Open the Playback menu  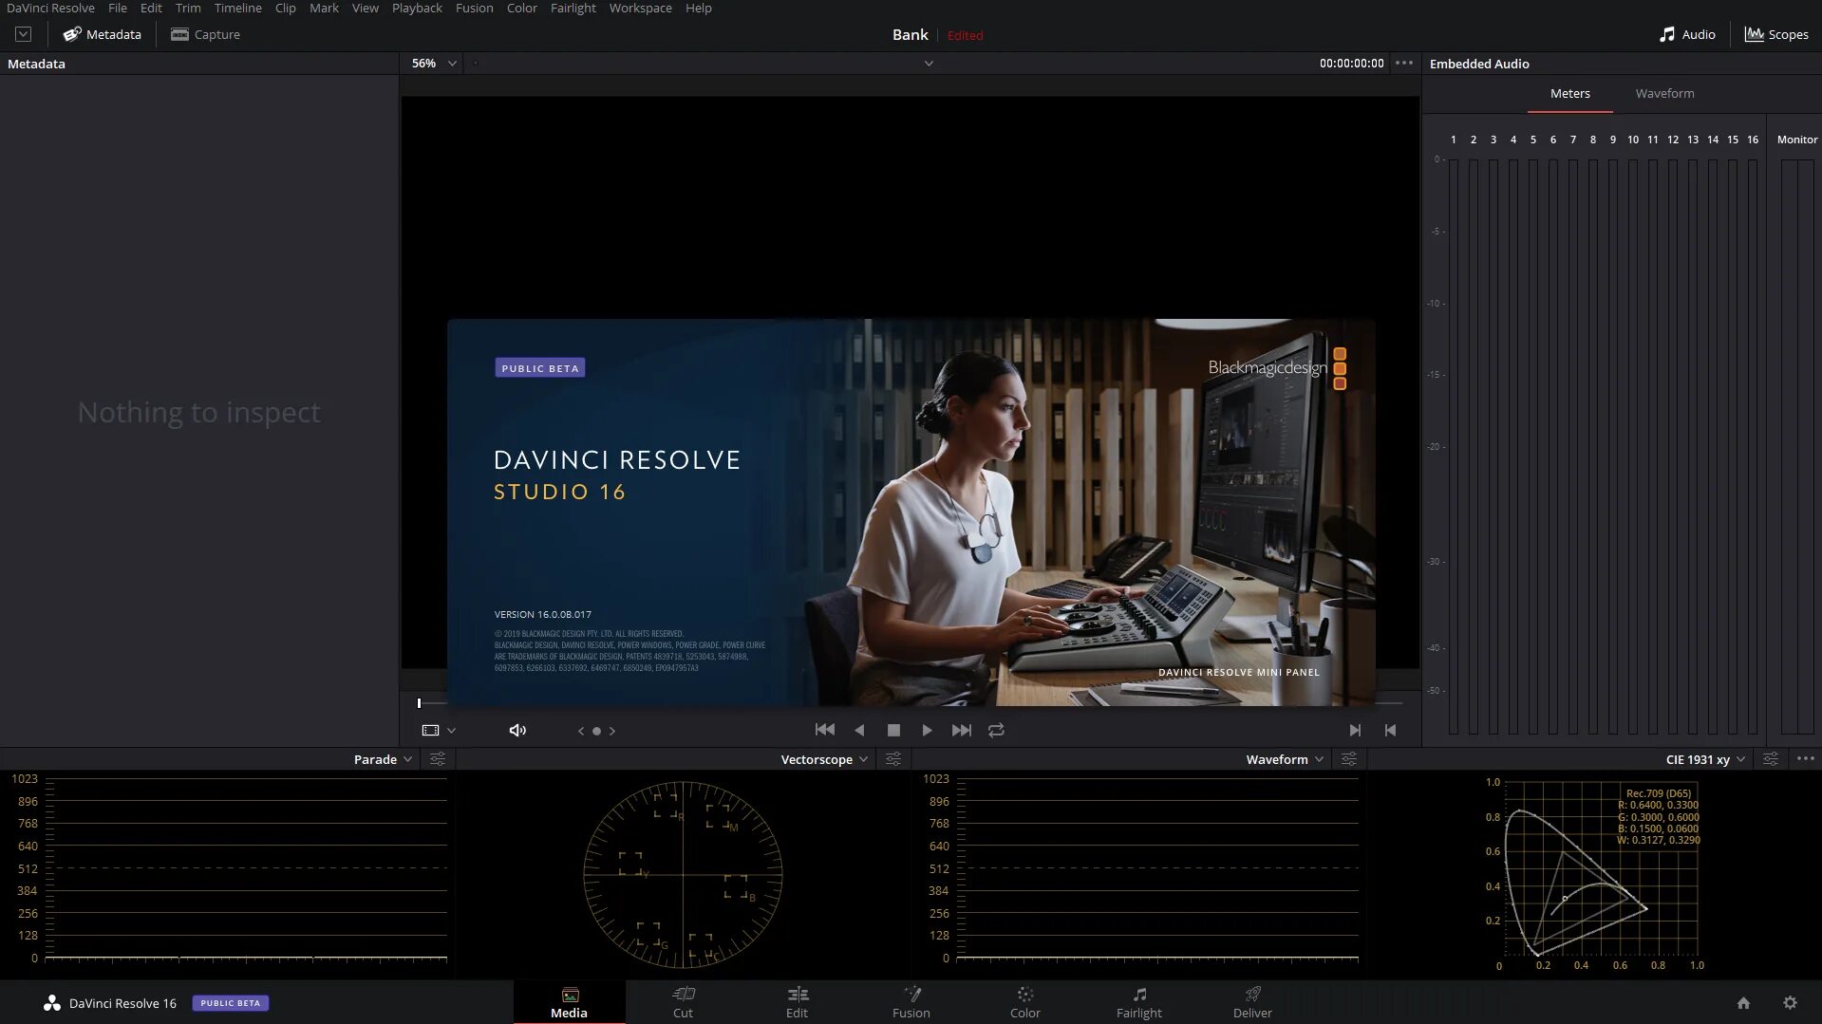pos(417,8)
